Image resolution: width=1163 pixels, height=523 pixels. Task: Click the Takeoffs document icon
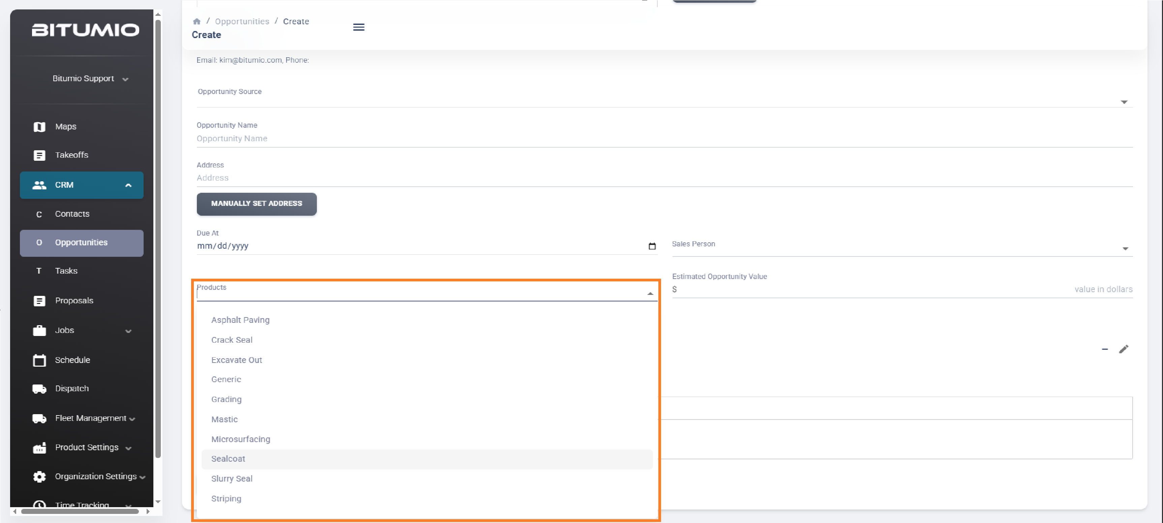coord(39,155)
